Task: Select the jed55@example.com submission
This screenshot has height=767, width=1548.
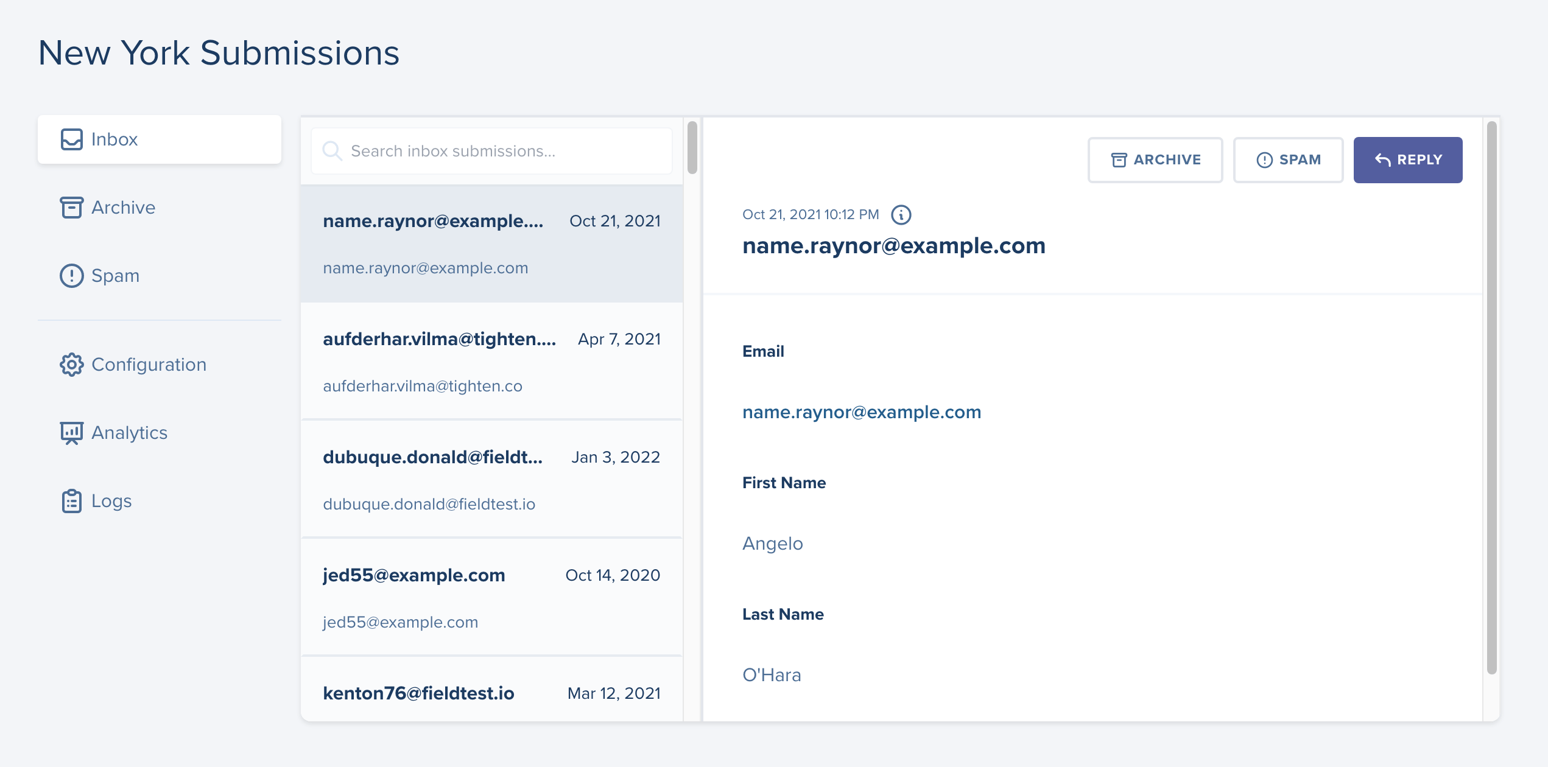Action: point(491,597)
